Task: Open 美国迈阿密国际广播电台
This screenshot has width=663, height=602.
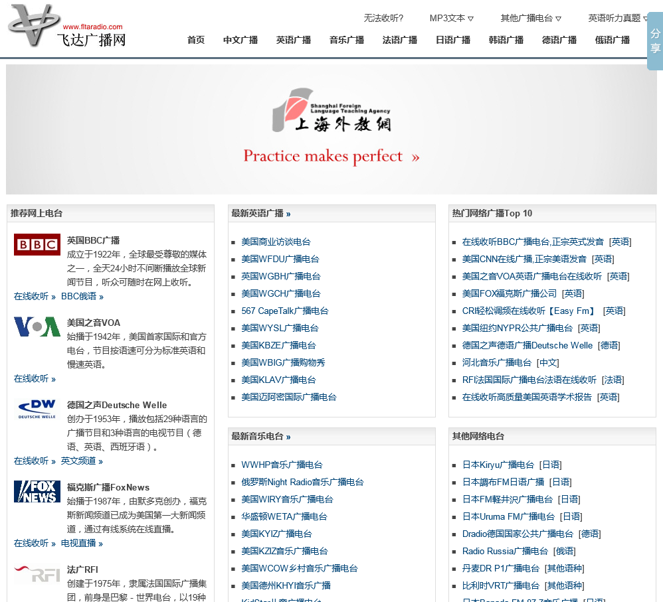Action: pos(289,398)
